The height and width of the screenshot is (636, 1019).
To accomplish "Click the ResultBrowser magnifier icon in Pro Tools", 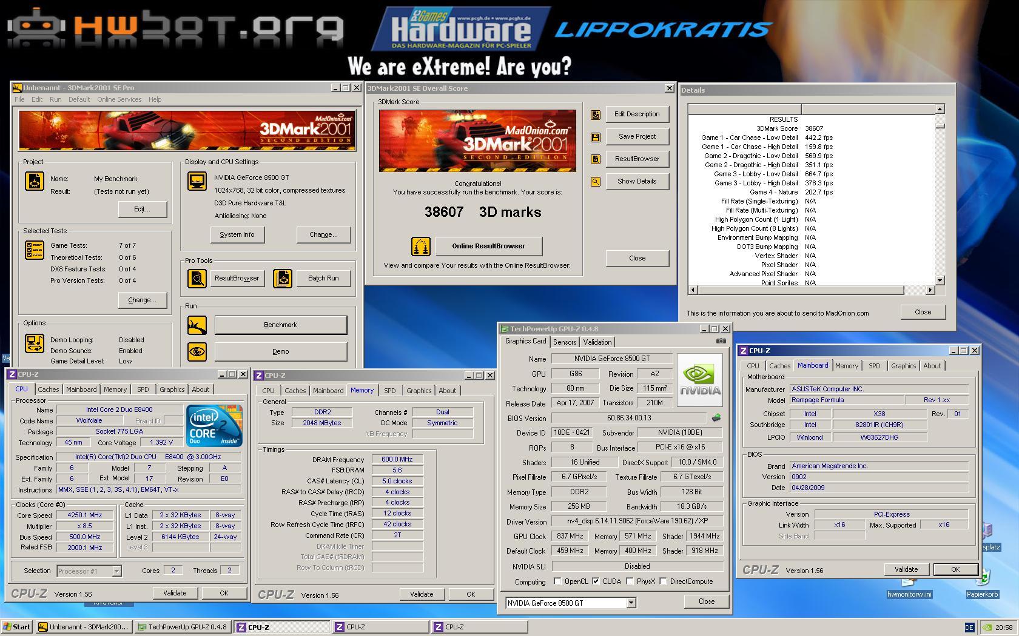I will tap(197, 278).
